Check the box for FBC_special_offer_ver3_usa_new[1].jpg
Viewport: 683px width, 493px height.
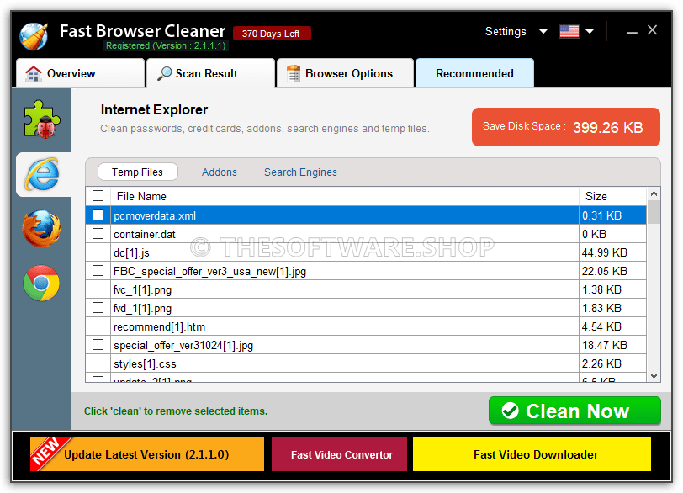tap(98, 271)
